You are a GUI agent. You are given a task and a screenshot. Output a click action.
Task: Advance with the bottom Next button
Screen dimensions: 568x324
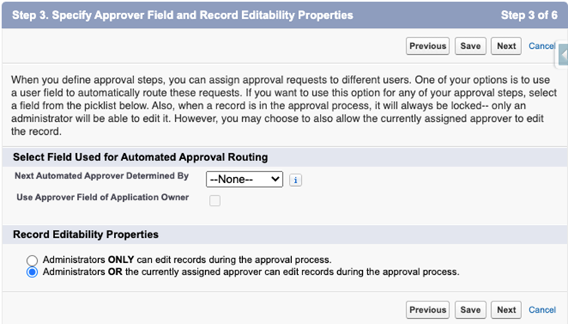pos(506,310)
